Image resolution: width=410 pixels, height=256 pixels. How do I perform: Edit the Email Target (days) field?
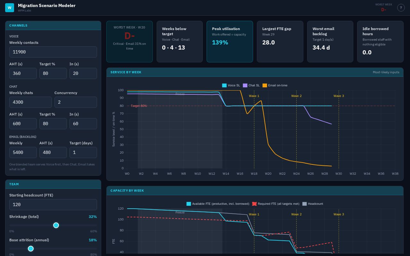point(83,152)
